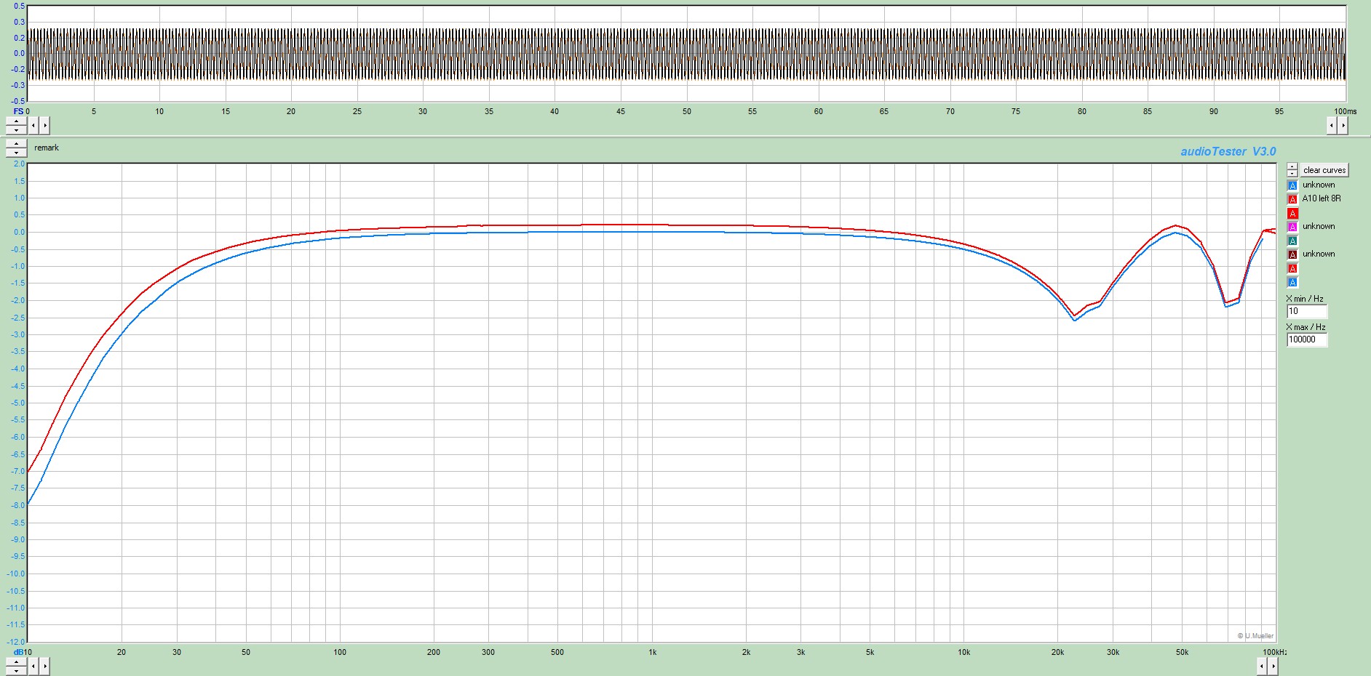The width and height of the screenshot is (1371, 676).
Task: Click the FS label at oscilloscope axis
Action: [18, 111]
